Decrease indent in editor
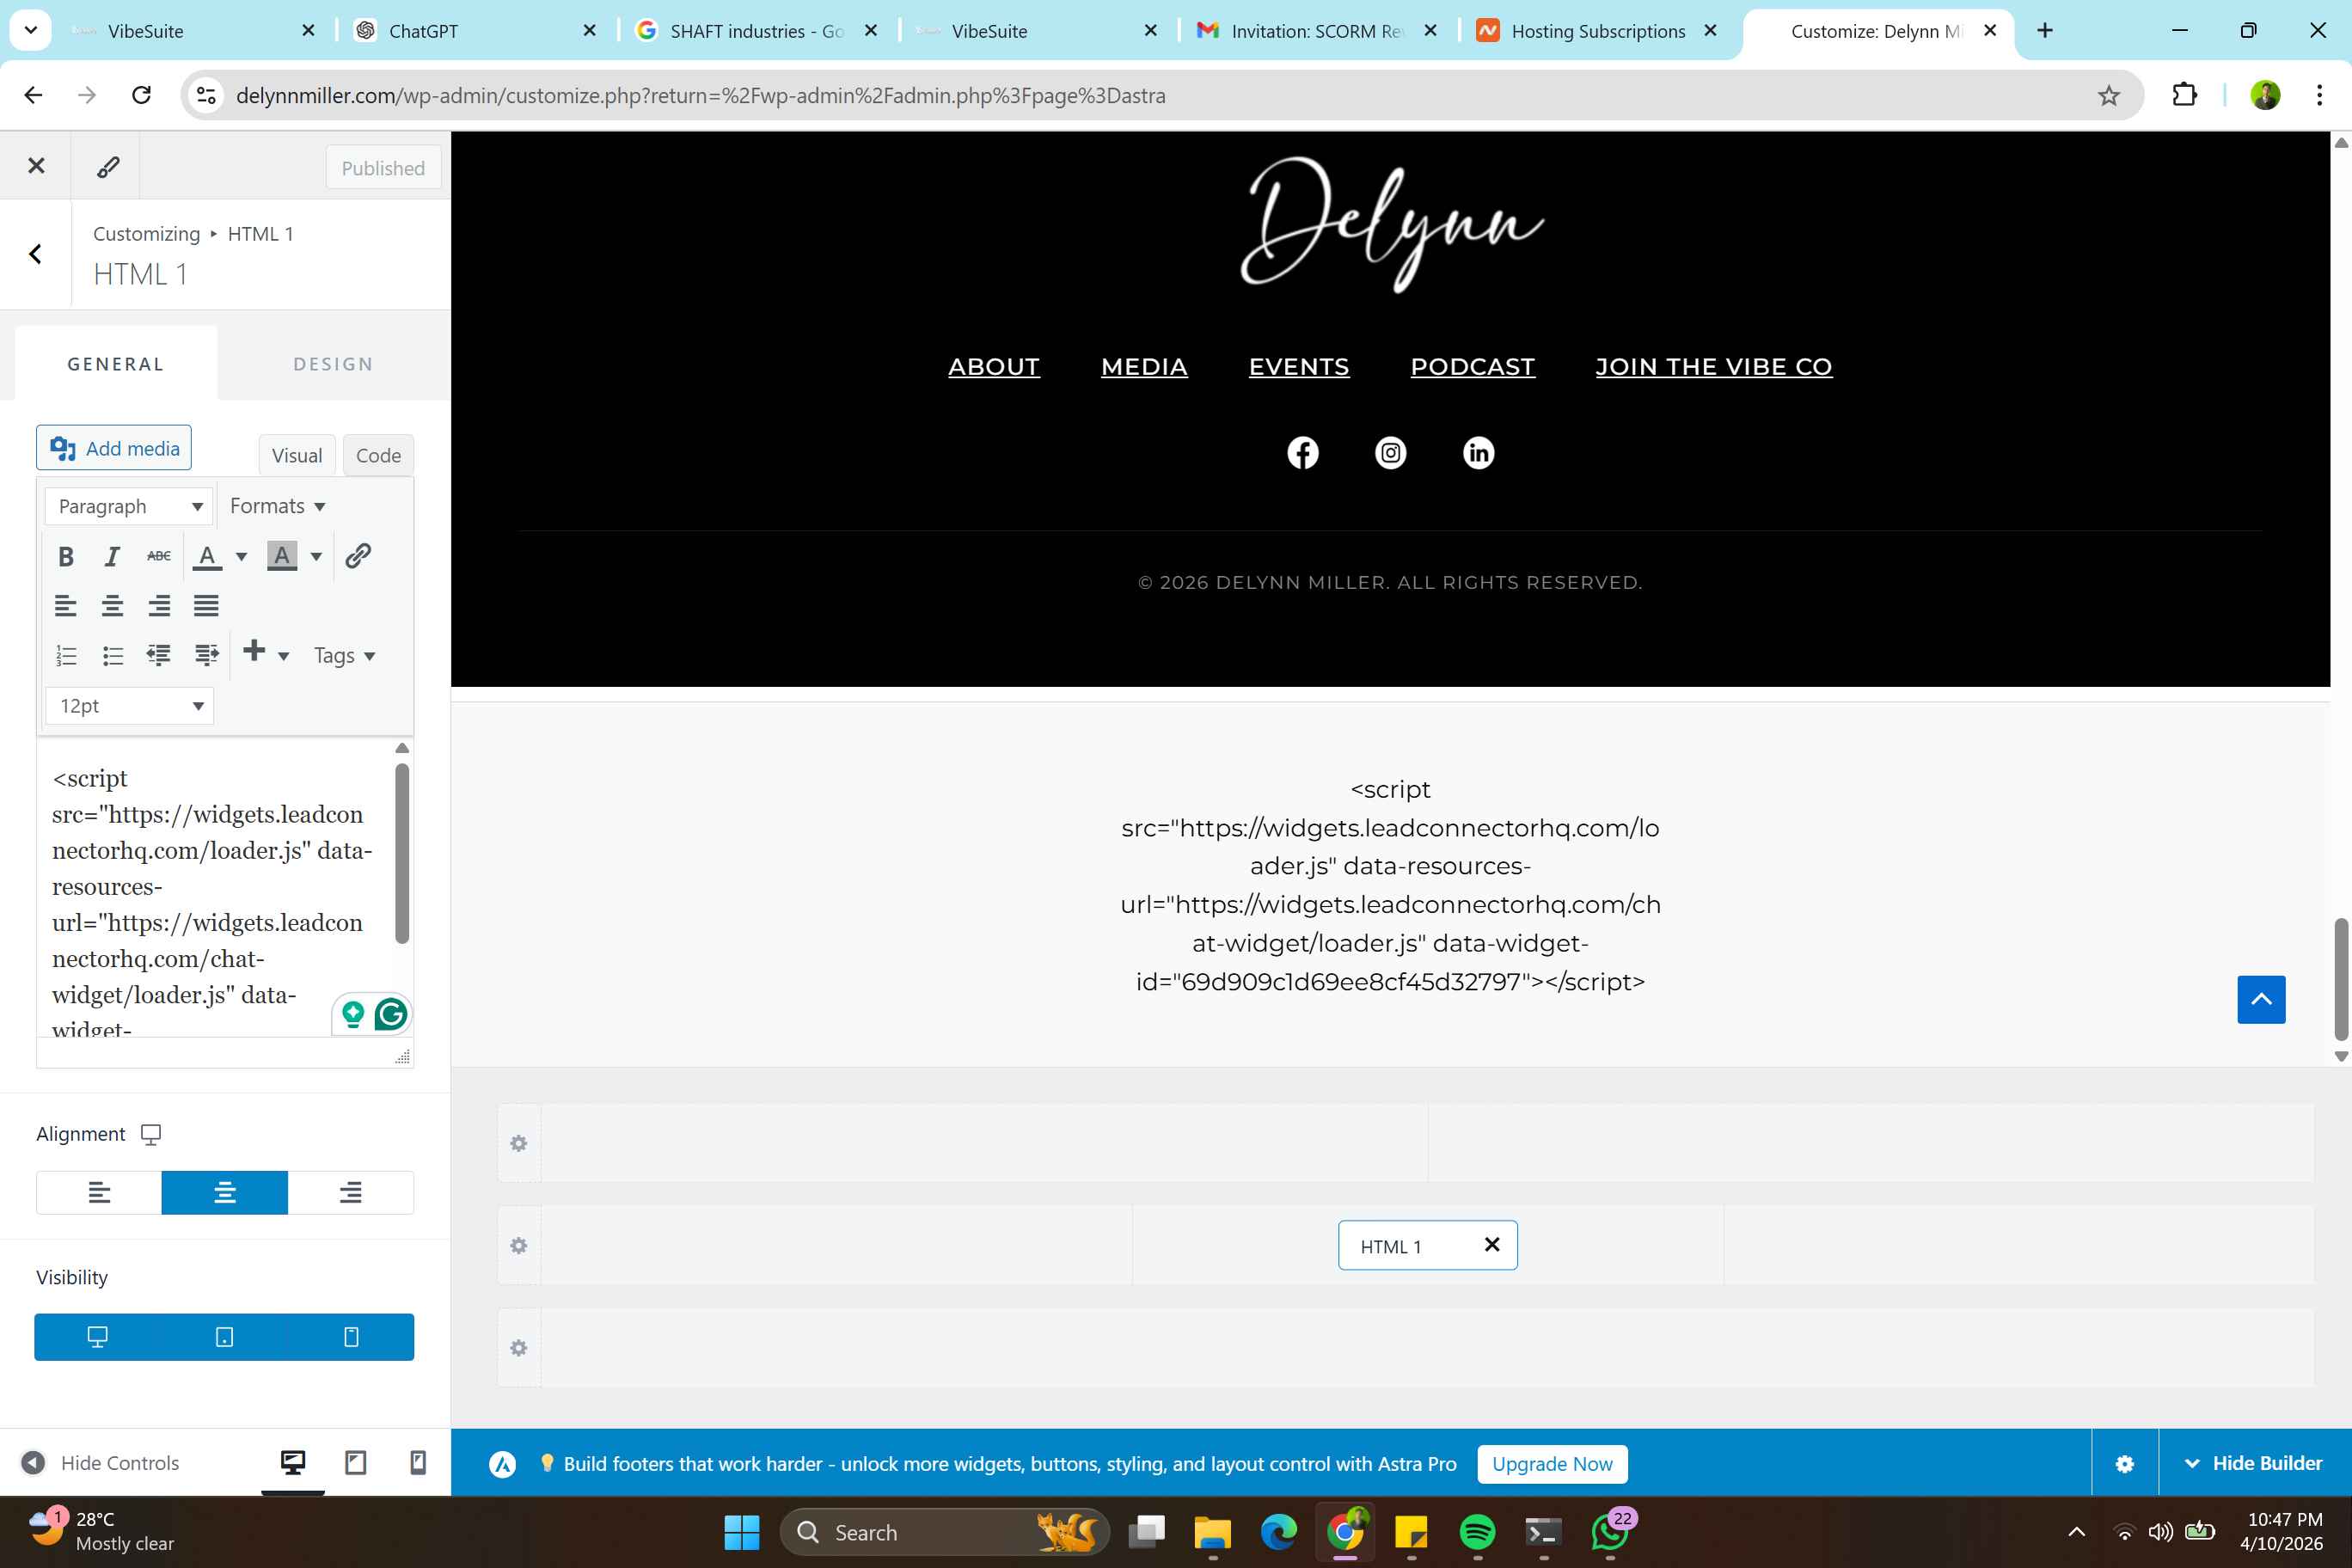 coord(159,655)
